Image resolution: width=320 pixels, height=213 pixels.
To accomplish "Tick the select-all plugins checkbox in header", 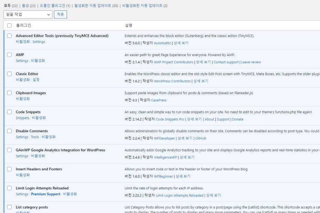I will (9, 25).
